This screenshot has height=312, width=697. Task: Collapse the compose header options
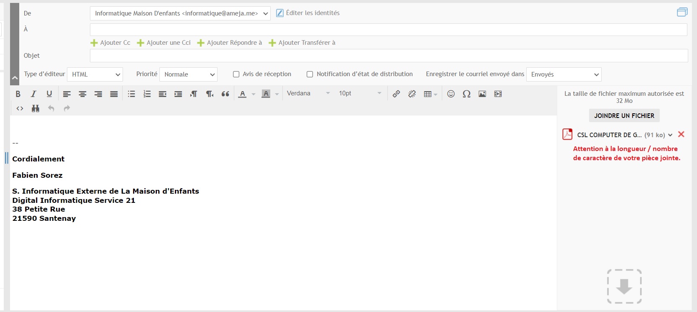(15, 78)
